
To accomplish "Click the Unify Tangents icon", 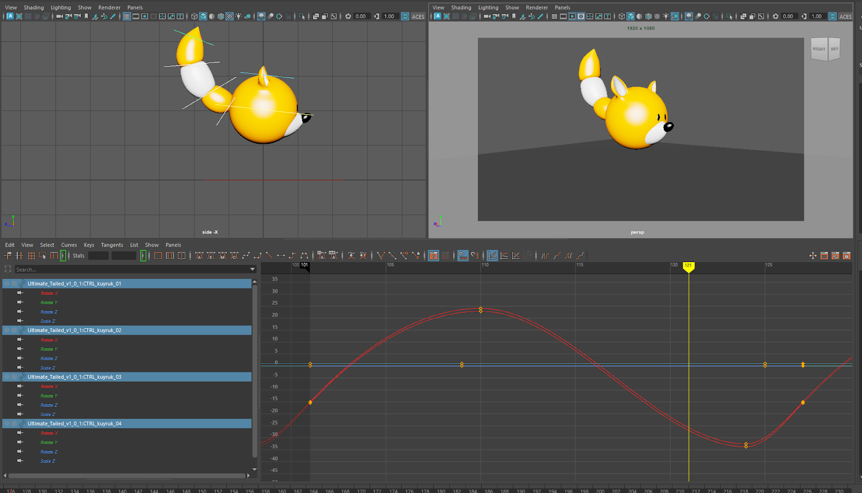I will click(392, 256).
